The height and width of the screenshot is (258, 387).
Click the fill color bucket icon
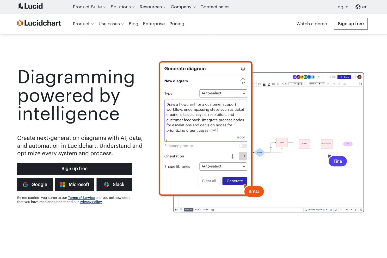pyautogui.click(x=264, y=84)
